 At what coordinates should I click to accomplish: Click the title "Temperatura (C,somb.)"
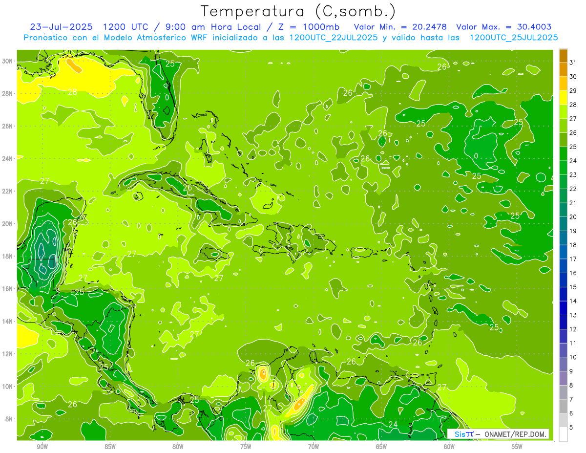(x=297, y=11)
